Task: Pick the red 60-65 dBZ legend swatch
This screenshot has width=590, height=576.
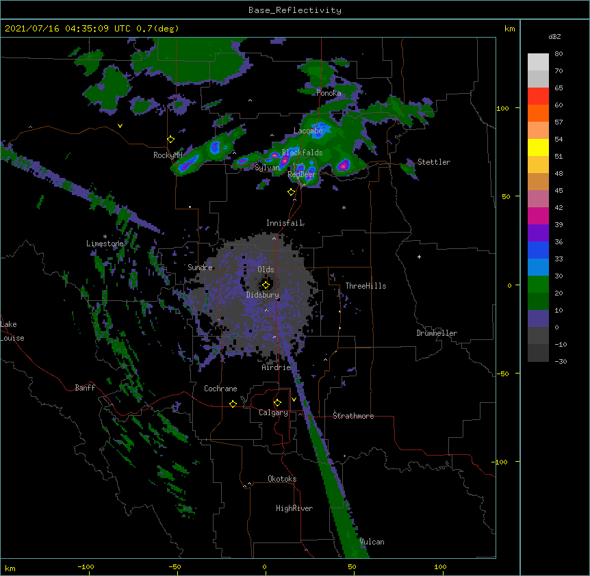Action: 538,96
